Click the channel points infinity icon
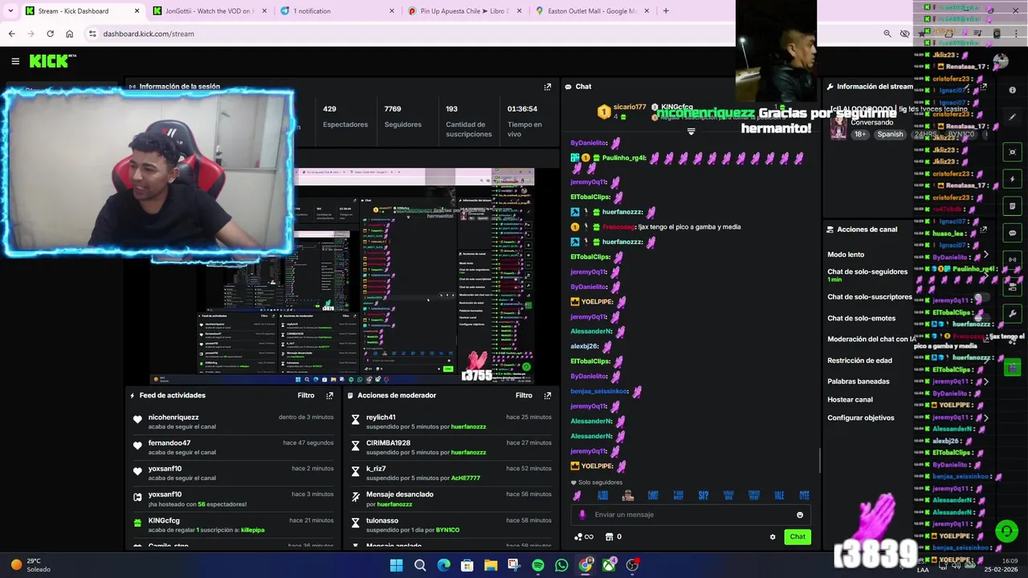 tap(584, 537)
